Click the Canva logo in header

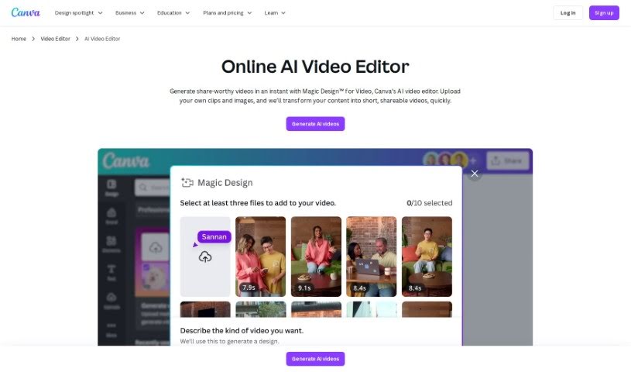tap(26, 12)
